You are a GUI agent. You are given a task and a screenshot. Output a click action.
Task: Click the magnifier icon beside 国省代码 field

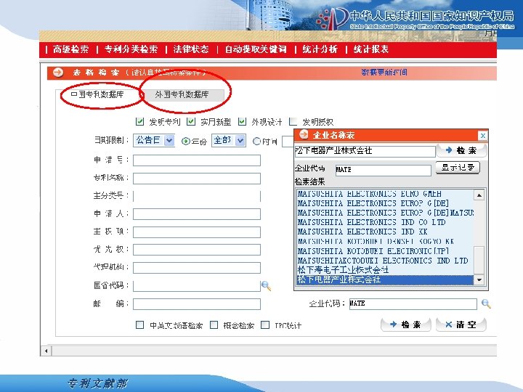(x=266, y=286)
